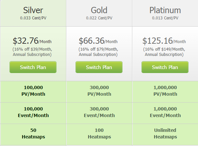Image resolution: width=198 pixels, height=146 pixels.
Task: Click the 300,000 Event/Month cell
Action: pyautogui.click(x=99, y=113)
